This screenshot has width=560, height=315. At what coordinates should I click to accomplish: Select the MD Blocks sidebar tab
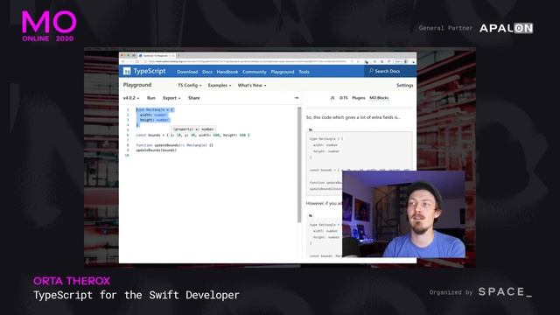(x=379, y=98)
